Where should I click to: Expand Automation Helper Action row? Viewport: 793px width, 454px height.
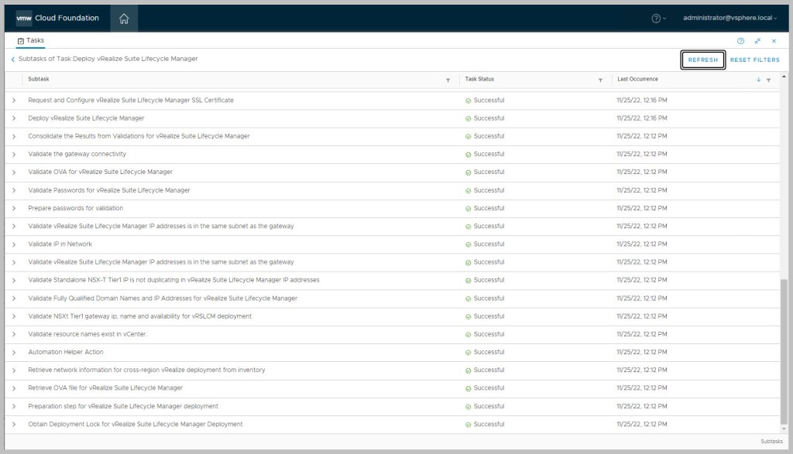[x=14, y=353]
